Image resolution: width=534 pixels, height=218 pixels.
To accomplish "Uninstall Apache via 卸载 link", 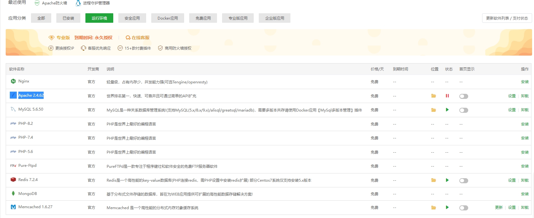I will coord(525,96).
